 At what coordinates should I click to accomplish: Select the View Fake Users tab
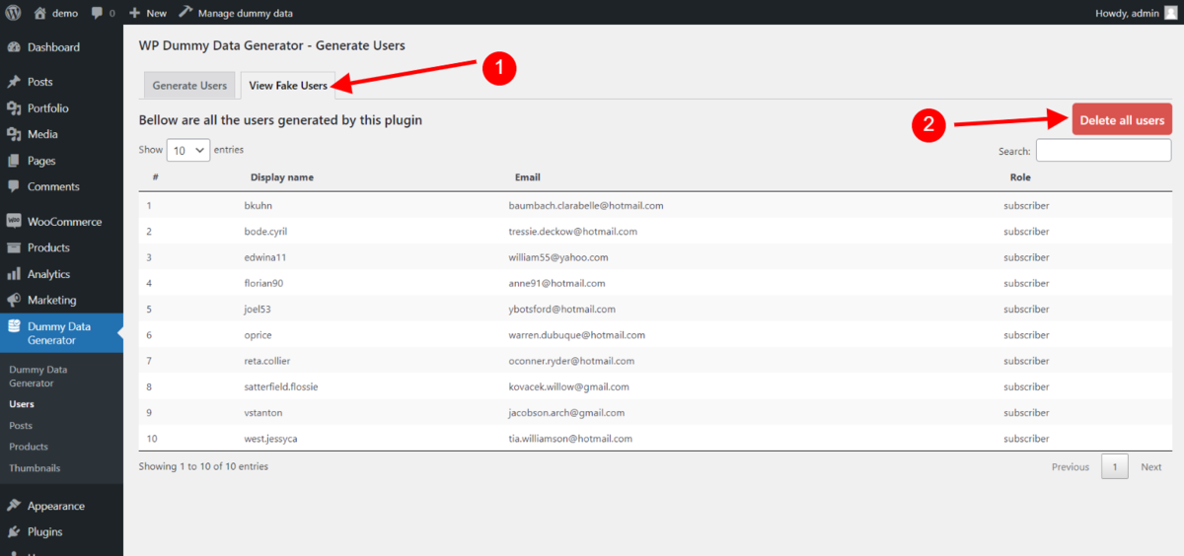pos(288,86)
